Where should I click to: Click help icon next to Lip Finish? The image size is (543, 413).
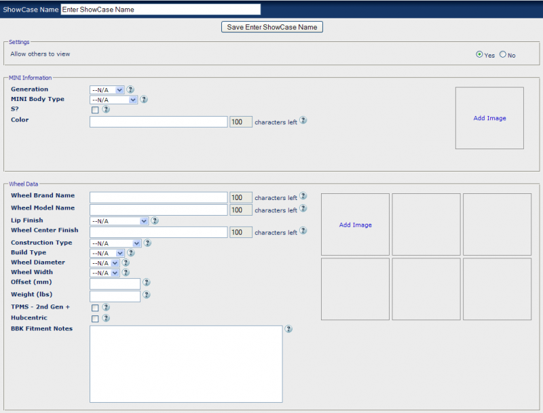point(155,220)
